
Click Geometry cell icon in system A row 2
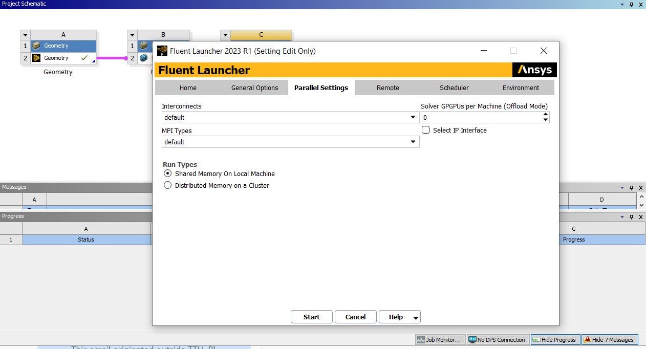36,58
